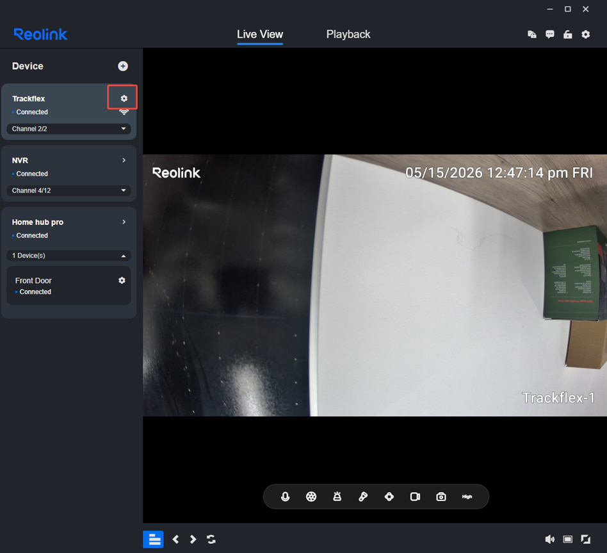Turn on the spotlight flashlight icon

363,497
